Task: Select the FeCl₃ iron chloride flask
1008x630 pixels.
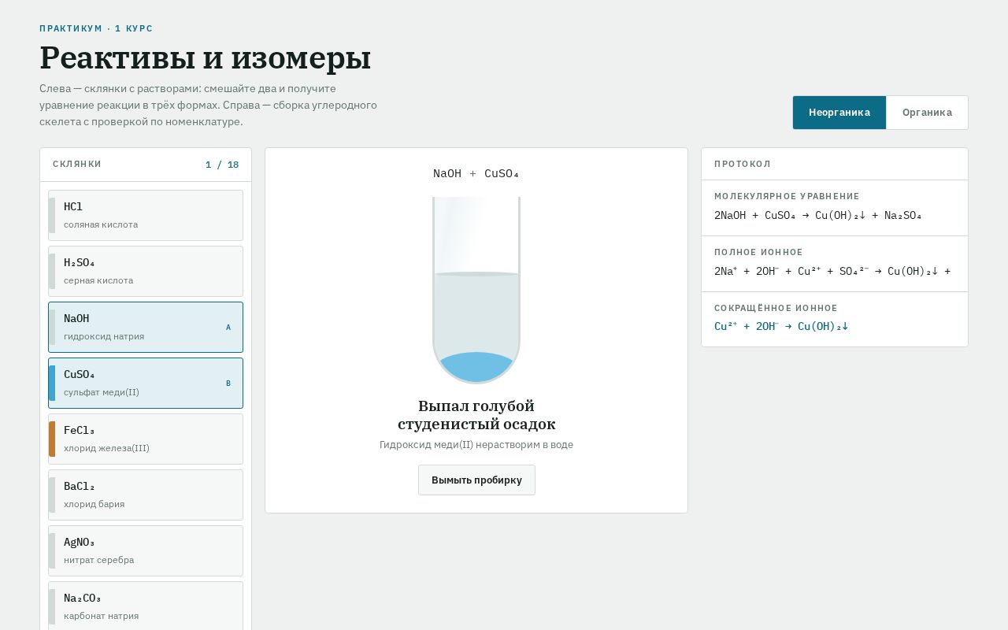Action: [x=146, y=439]
